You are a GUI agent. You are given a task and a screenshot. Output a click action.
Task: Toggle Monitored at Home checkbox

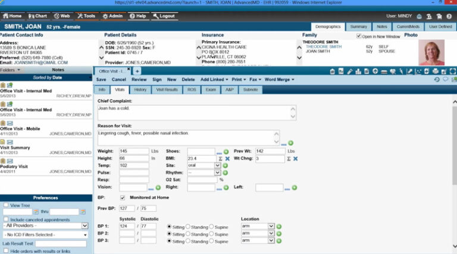pyautogui.click(x=123, y=197)
